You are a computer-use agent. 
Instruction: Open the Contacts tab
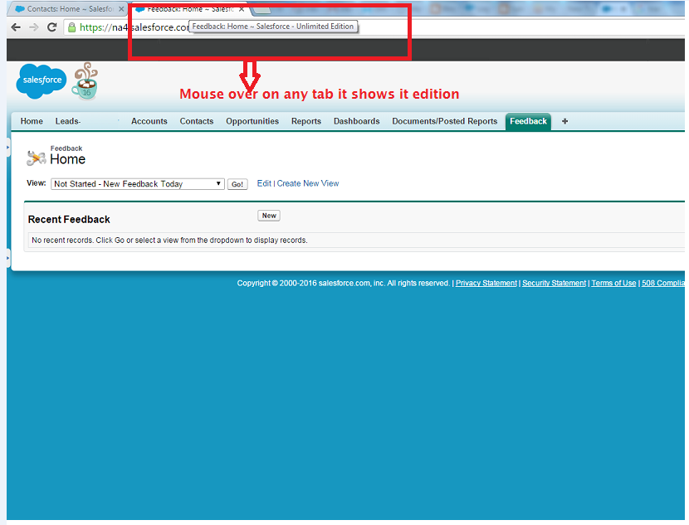197,121
